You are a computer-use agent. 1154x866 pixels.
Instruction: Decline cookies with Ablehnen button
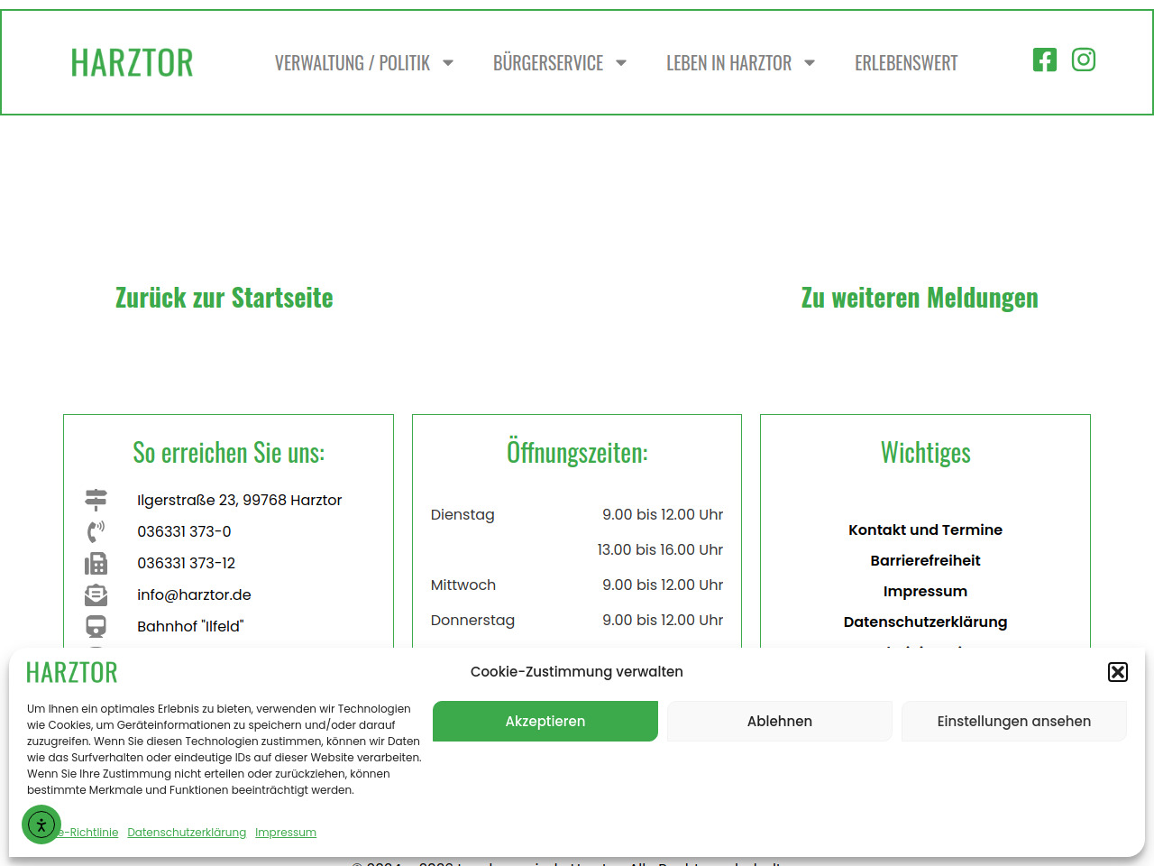tap(779, 722)
